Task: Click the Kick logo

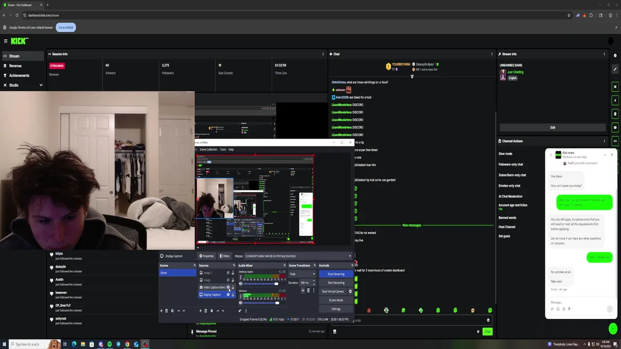Action: click(x=20, y=41)
